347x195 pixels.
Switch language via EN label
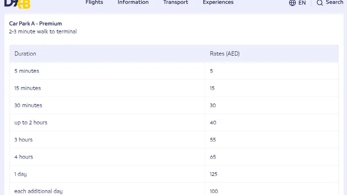pyautogui.click(x=302, y=3)
